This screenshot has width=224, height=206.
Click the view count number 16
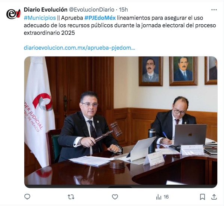166,197
